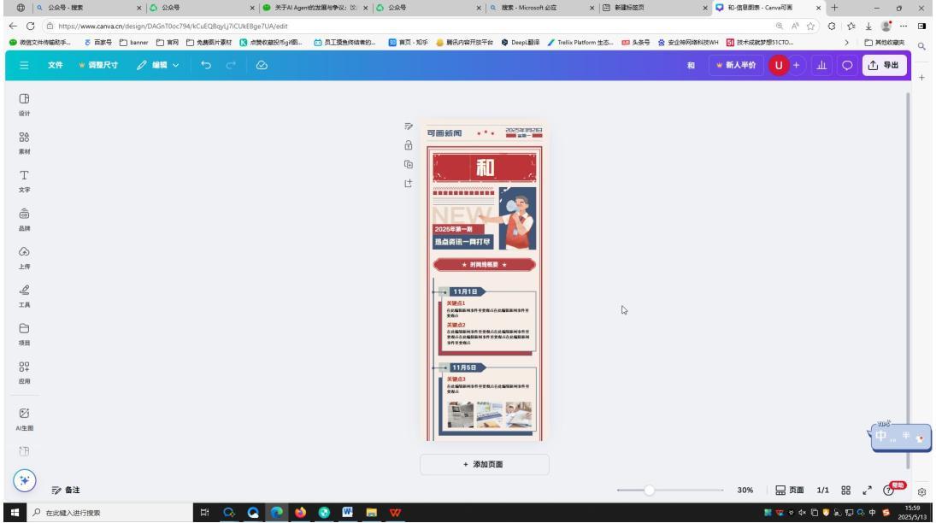Image resolution: width=936 pixels, height=523 pixels.
Task: Open 调整尺寸 resize option
Action: point(99,65)
